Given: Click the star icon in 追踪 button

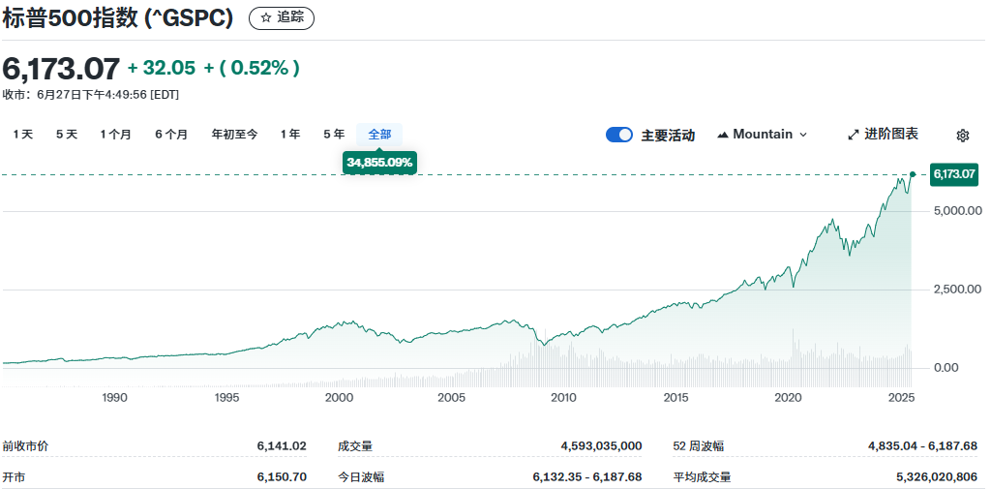Looking at the screenshot, I should click(265, 17).
